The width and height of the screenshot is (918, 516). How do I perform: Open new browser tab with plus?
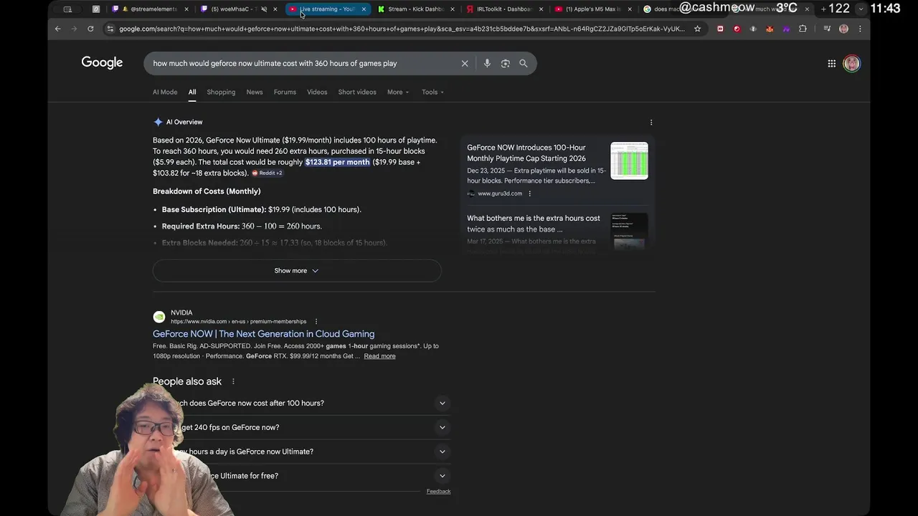click(823, 9)
